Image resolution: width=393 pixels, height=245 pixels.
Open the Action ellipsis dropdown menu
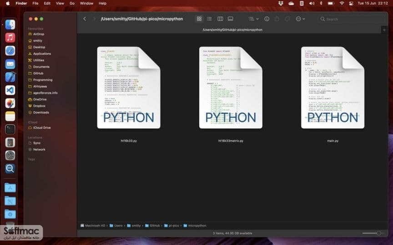tap(300, 19)
